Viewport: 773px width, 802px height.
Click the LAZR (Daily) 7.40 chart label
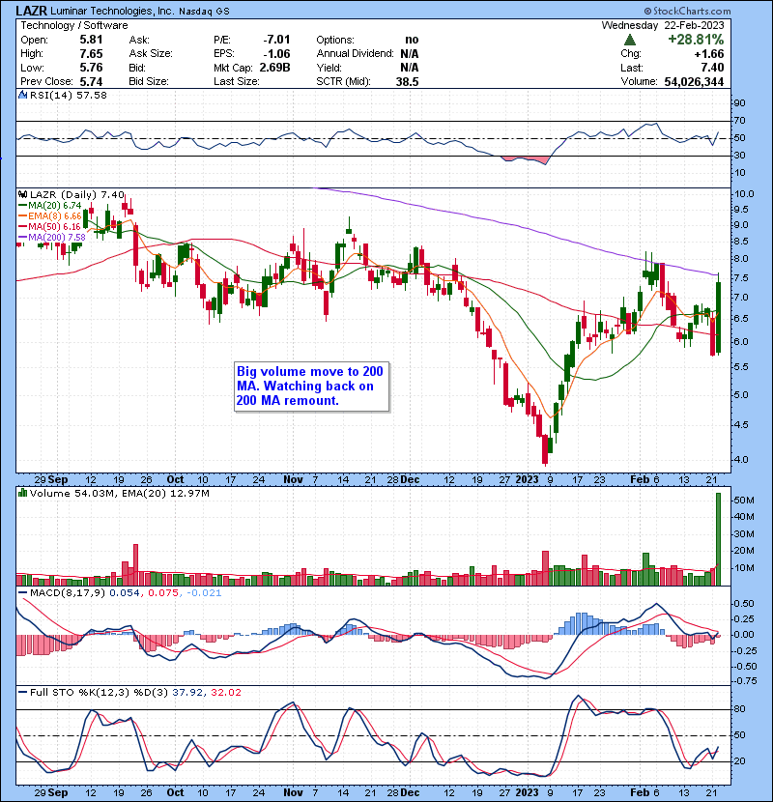click(x=76, y=194)
